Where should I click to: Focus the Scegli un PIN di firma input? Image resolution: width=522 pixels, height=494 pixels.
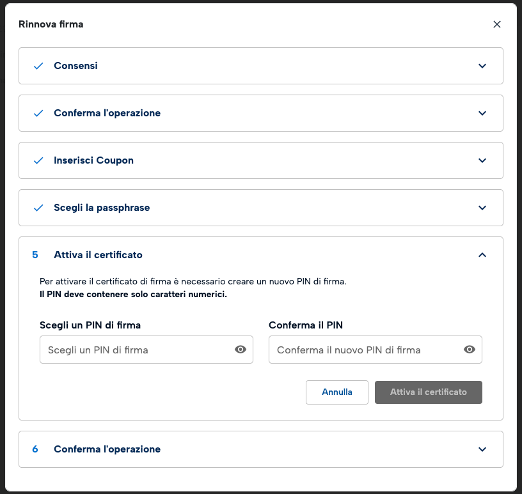tap(136, 350)
